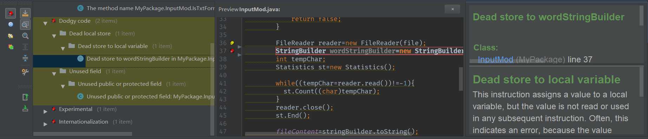648x139 pixels.
Task: Click the fold arrow beside line 37
Action: (x=240, y=55)
